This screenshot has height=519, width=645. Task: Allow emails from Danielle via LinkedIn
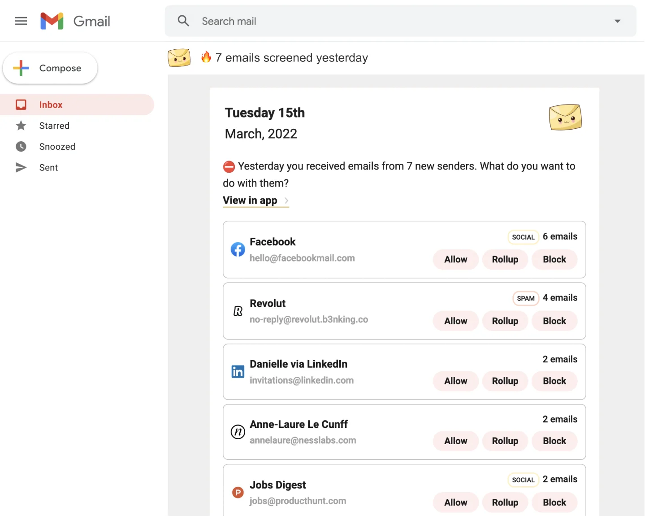[455, 381]
